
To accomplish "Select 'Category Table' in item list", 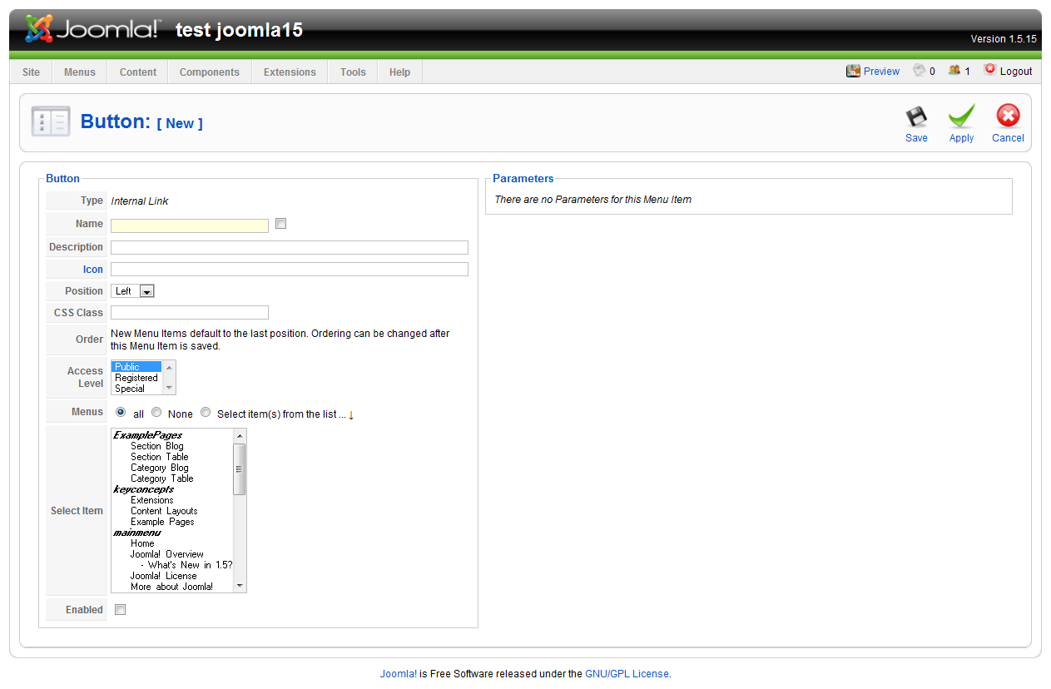I will coord(162,478).
